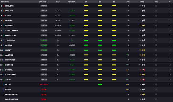Open driver Ricciardo's name
The image size is (173, 102).
click(x=10, y=60)
